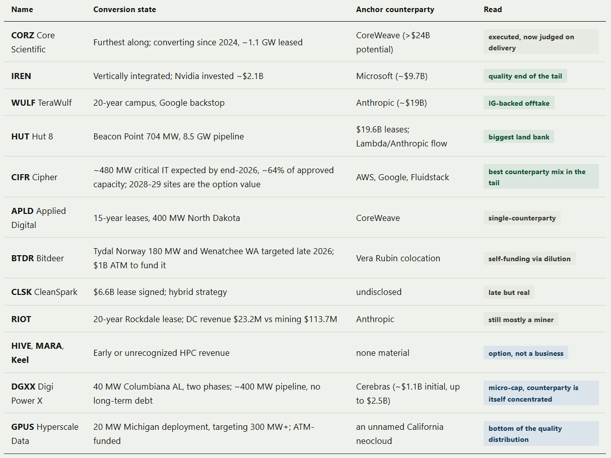The width and height of the screenshot is (611, 458).
Task: Click the 'IG-backed offtake' badge
Action: tap(519, 103)
